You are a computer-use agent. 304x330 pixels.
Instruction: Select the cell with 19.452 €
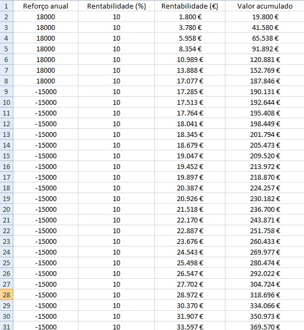[190, 166]
